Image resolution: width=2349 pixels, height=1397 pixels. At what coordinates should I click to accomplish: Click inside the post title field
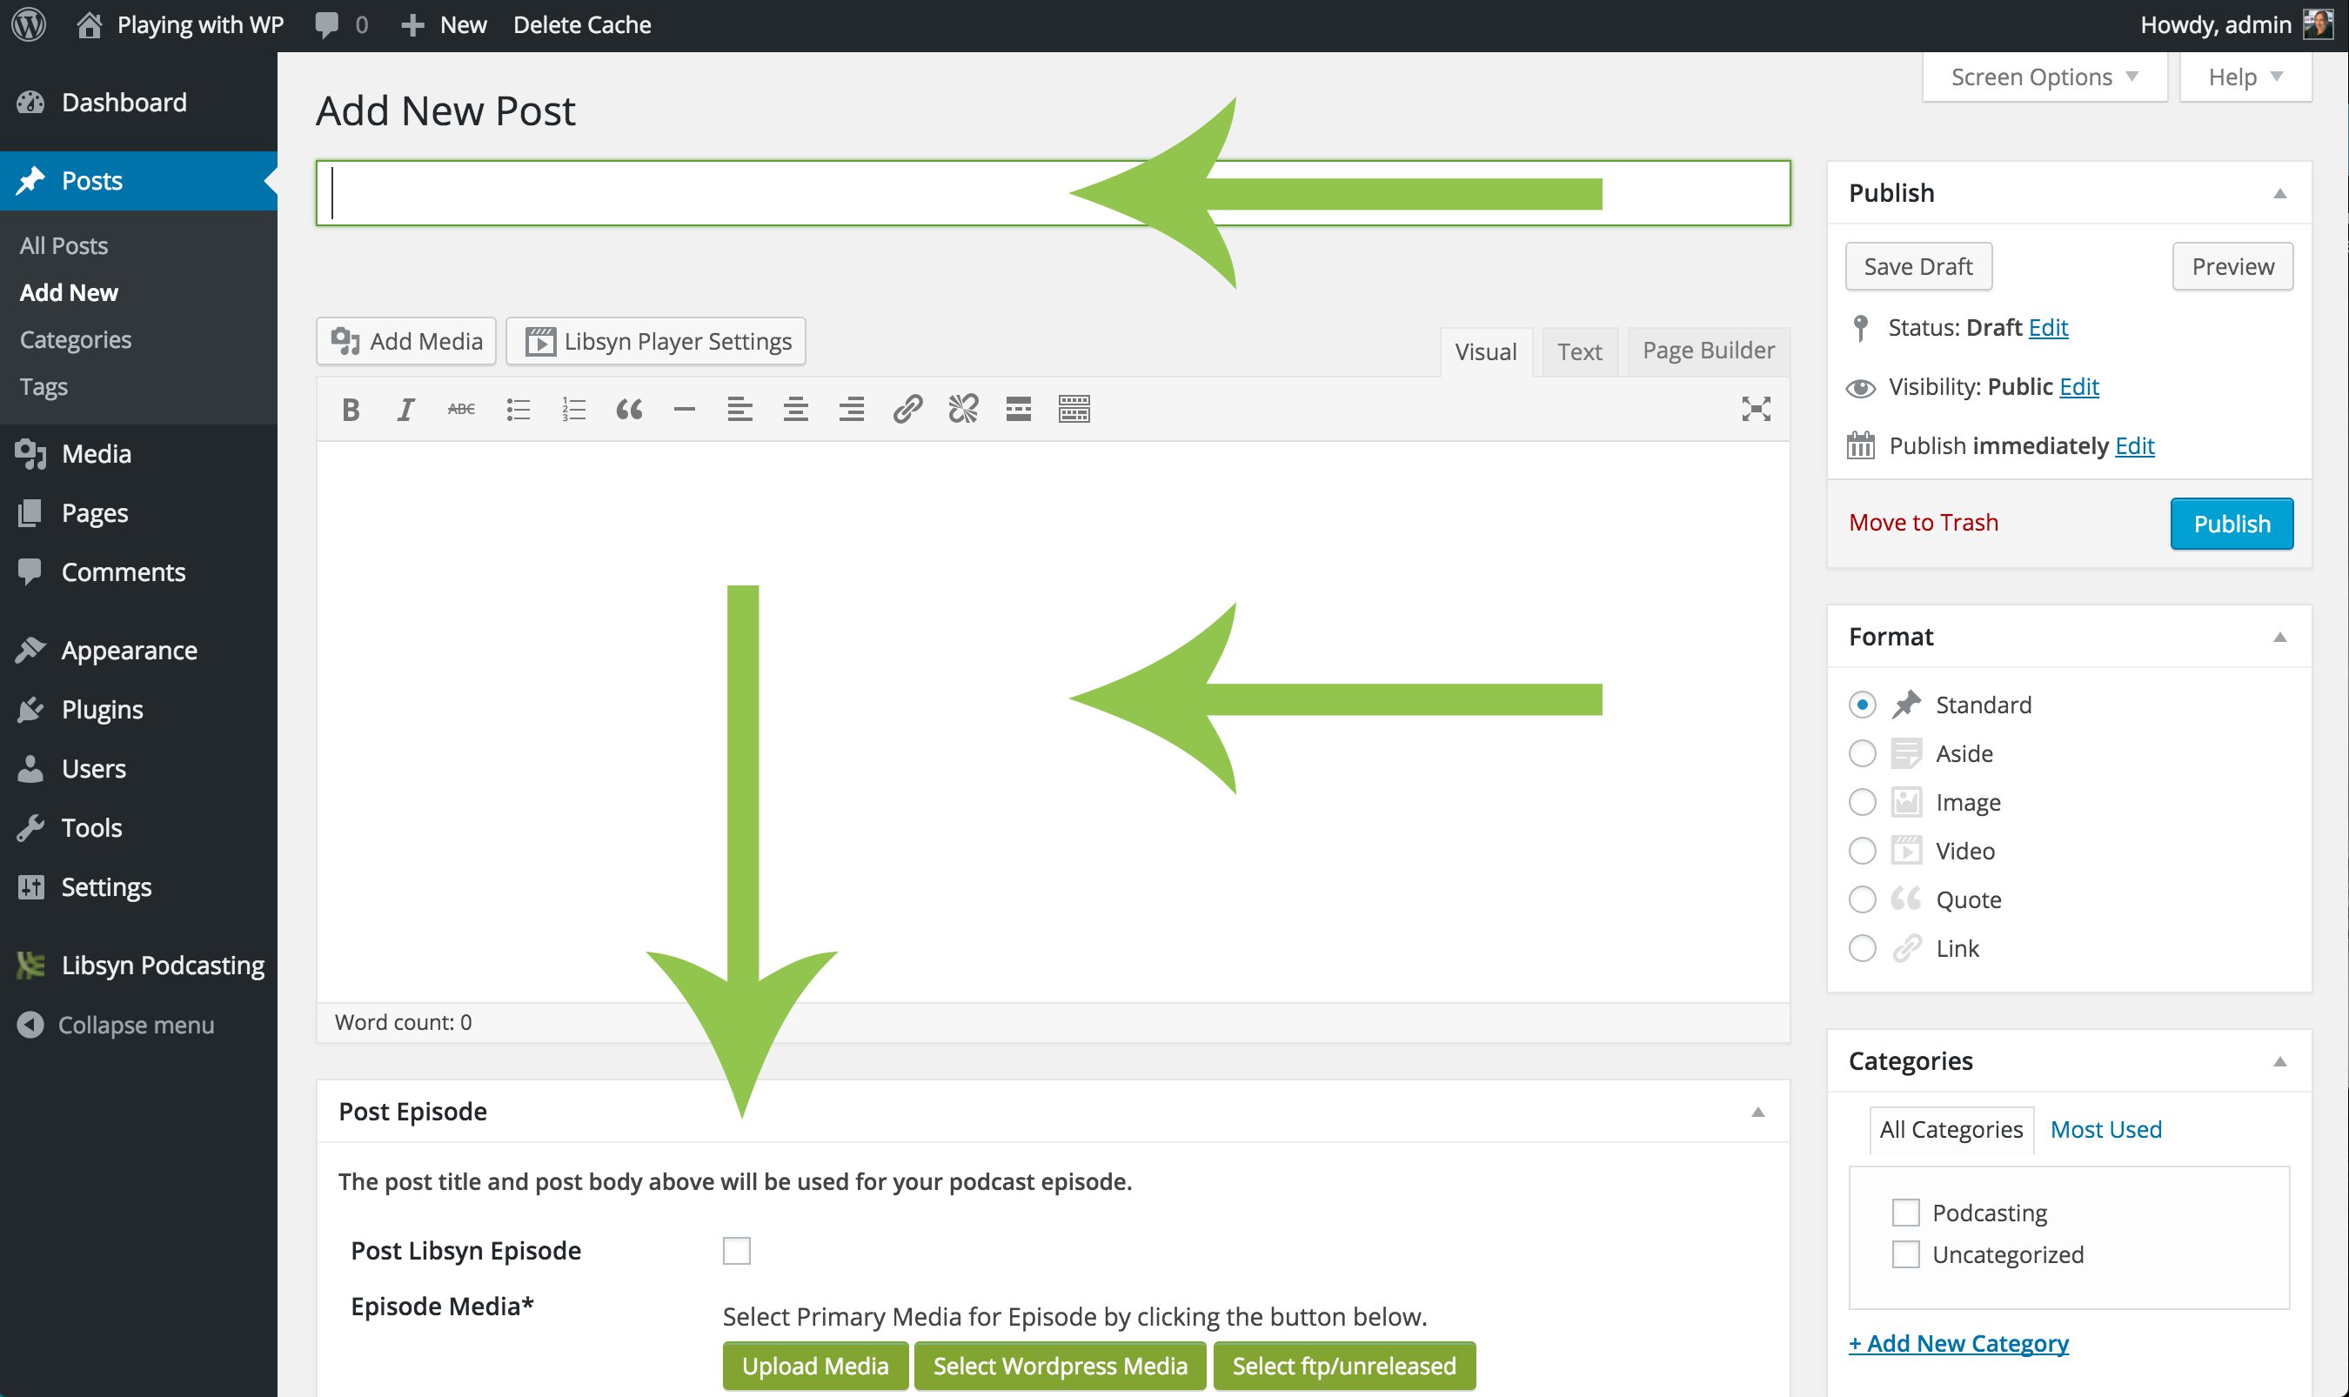pos(1053,193)
